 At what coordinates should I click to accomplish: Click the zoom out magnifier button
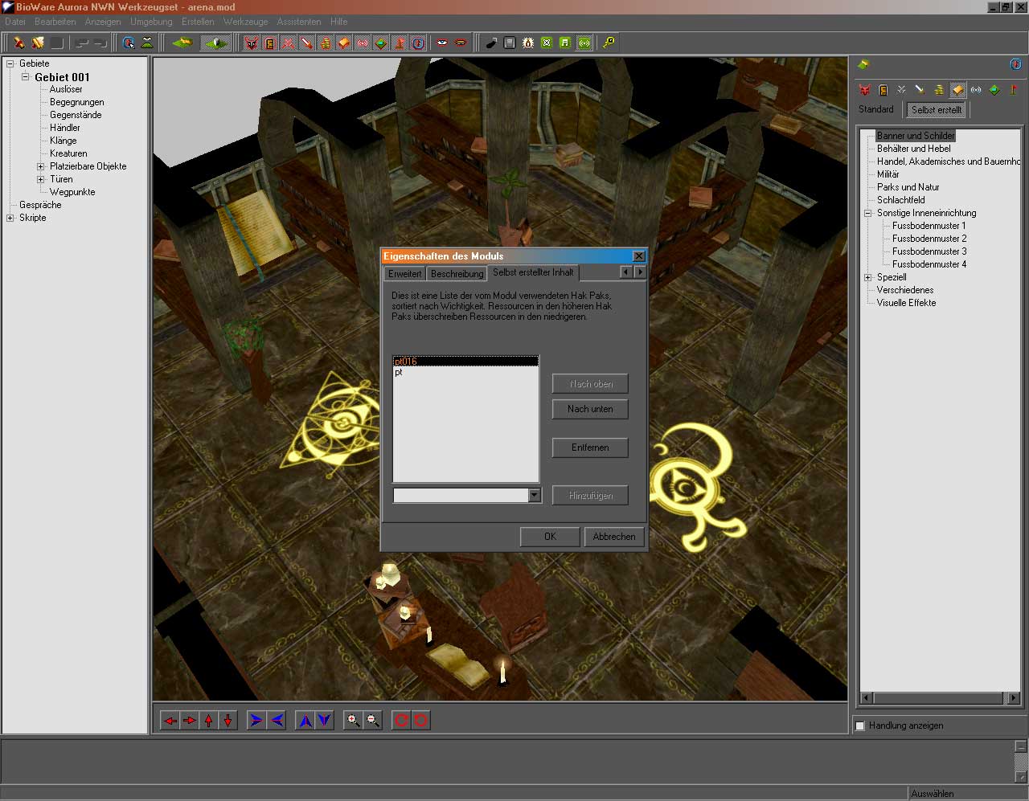[372, 721]
